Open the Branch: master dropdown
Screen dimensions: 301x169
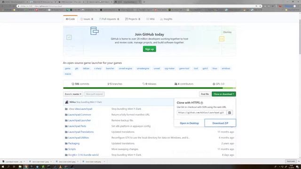click(73, 94)
